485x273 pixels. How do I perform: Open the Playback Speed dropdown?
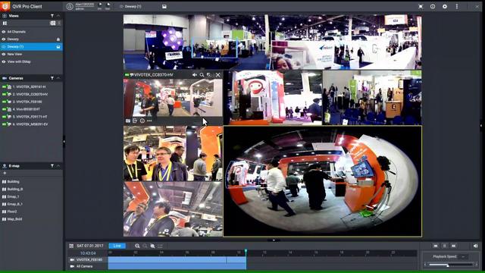click(463, 256)
